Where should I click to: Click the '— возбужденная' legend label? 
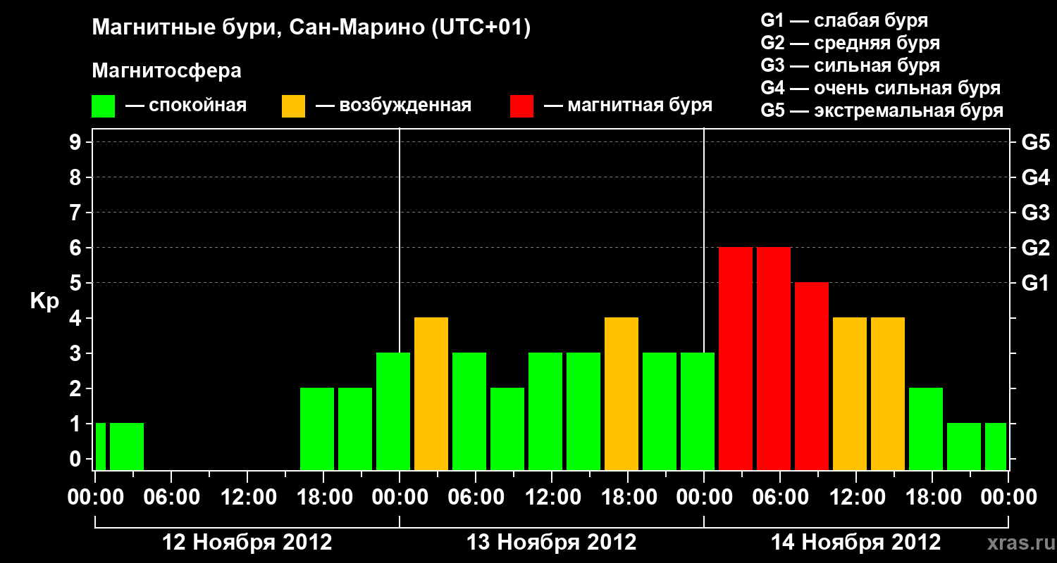tap(393, 106)
